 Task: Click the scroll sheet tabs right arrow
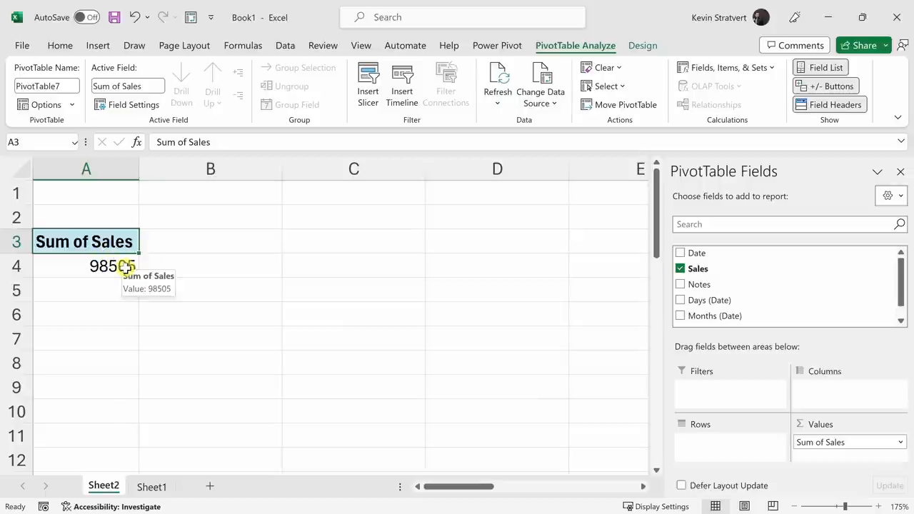click(45, 486)
